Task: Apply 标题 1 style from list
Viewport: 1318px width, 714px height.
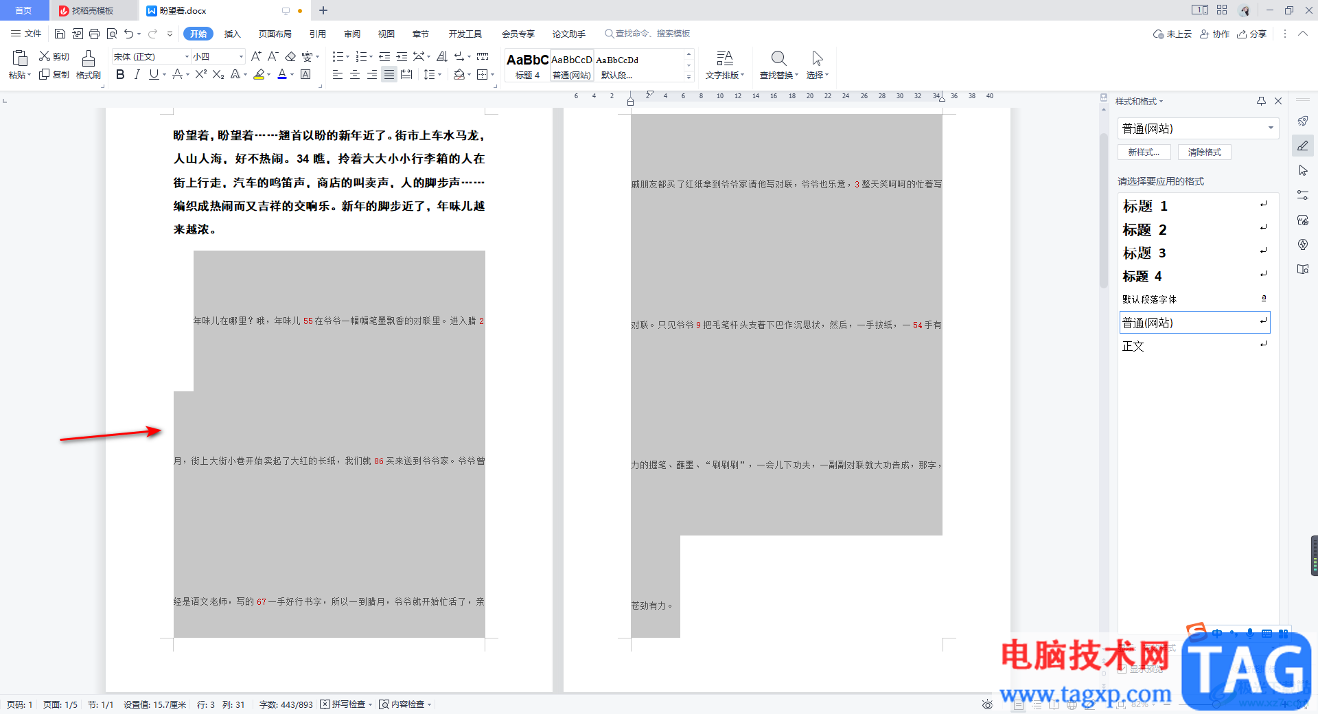Action: click(x=1194, y=206)
